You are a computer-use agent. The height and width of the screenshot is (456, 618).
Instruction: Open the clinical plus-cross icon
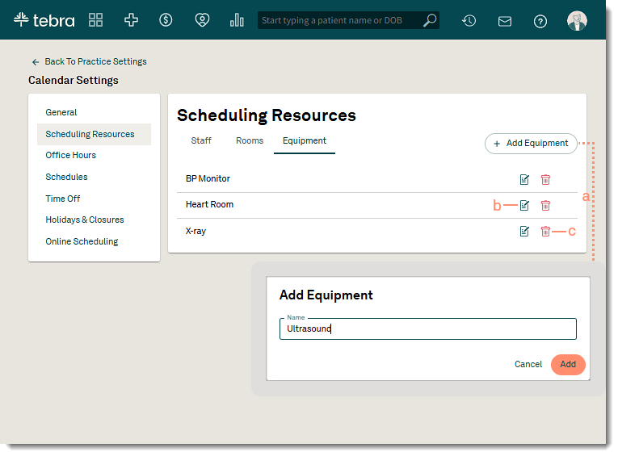point(131,20)
